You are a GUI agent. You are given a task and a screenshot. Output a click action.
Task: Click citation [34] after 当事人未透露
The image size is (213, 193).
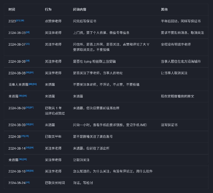(35, 83)
